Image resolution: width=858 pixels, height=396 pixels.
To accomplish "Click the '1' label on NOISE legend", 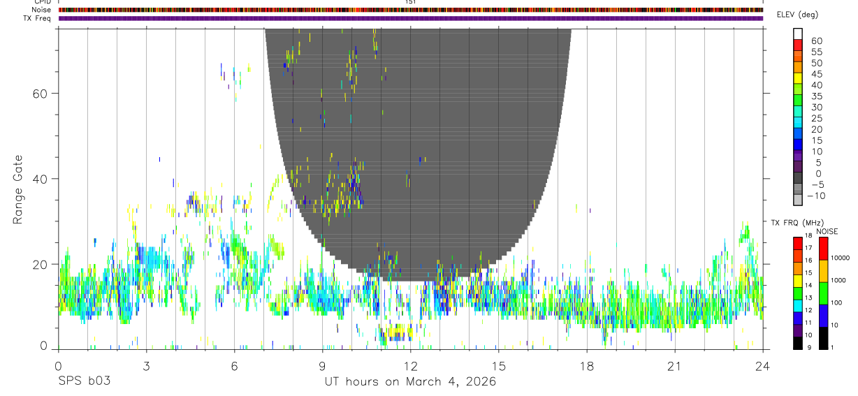I will coord(833,347).
